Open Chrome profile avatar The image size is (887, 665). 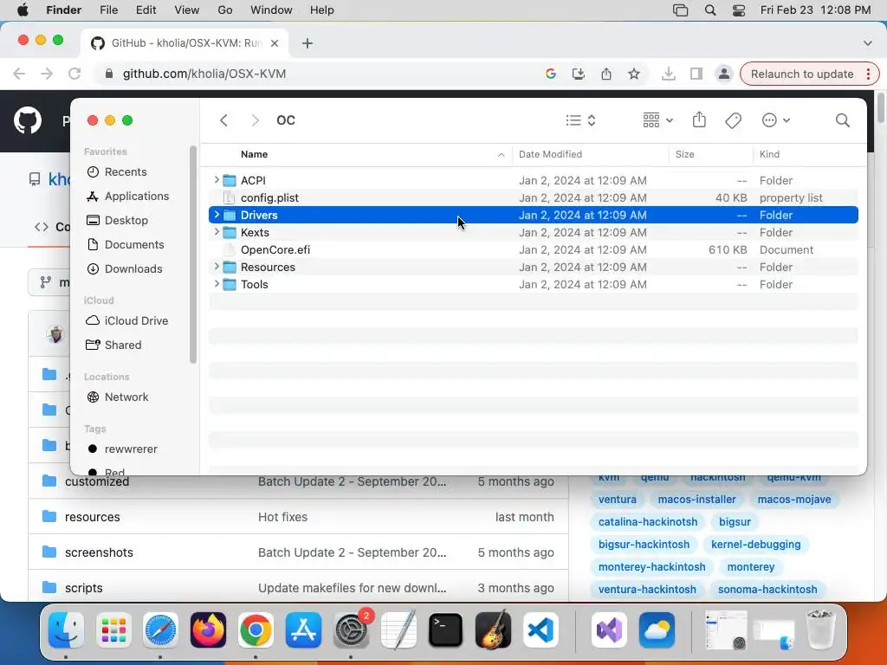pyautogui.click(x=724, y=74)
